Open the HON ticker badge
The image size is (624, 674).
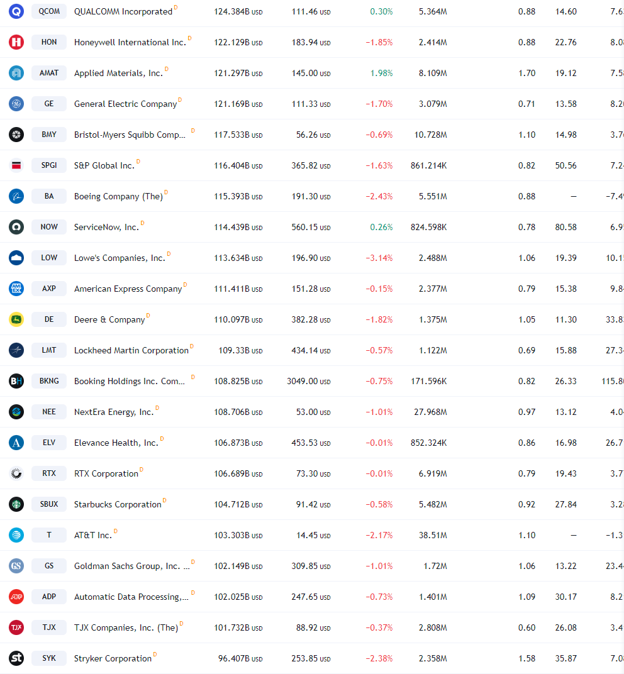point(49,42)
